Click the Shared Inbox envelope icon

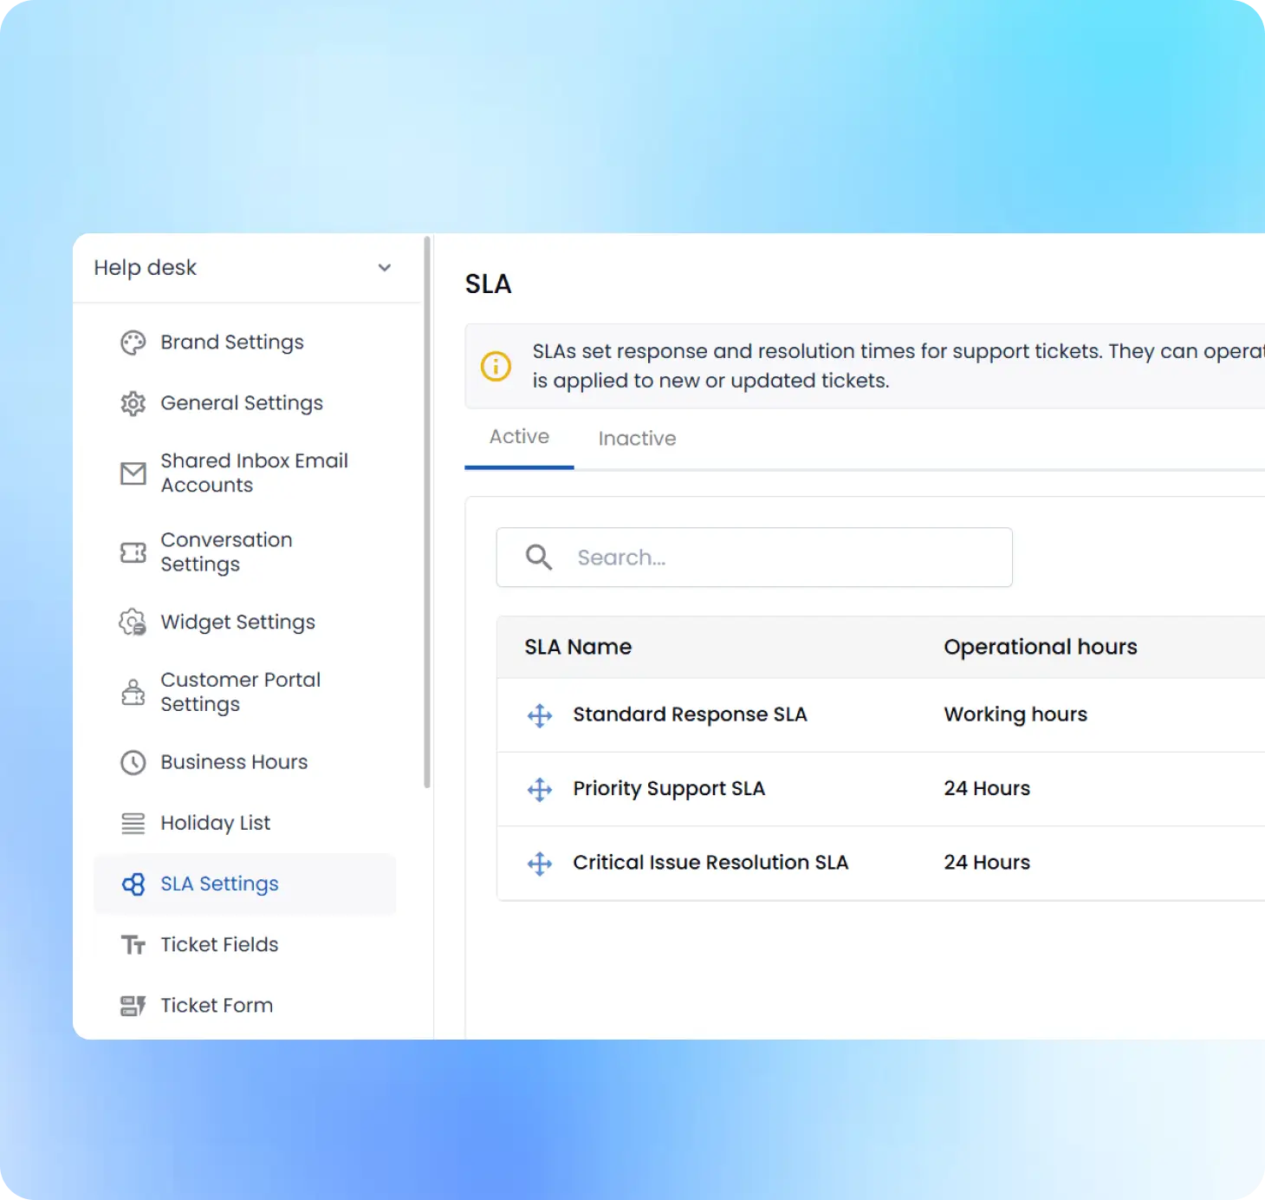click(133, 473)
